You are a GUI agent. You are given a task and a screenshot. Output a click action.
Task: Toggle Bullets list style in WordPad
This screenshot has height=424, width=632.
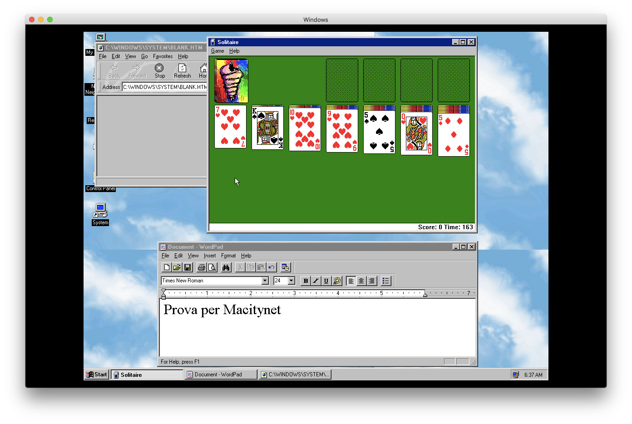pos(385,281)
